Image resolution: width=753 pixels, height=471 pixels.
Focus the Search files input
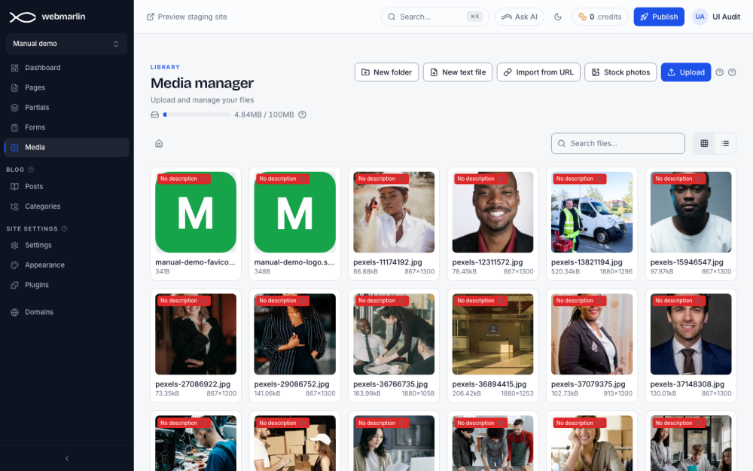pos(618,143)
